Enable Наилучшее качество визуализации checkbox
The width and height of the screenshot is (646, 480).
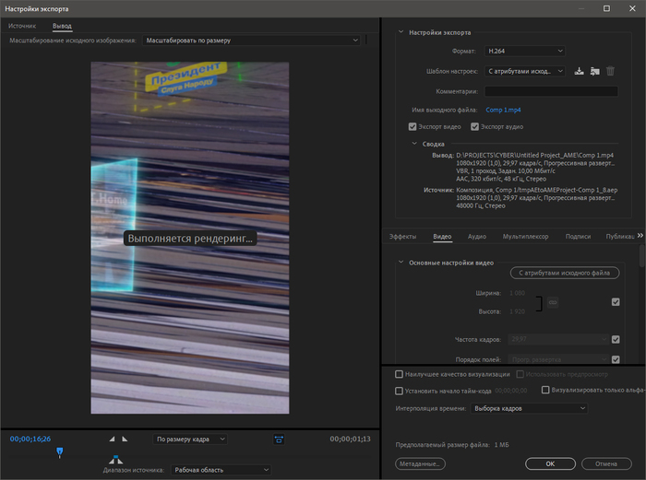[399, 374]
